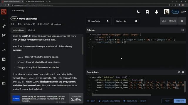Click the 1,369 honor score
Image resolution: width=188 pixels, height=105 pixels.
pyautogui.click(x=183, y=12)
